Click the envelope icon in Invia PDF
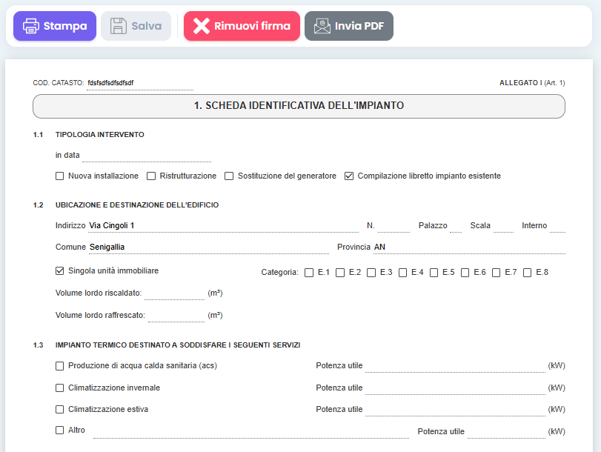Viewport: 601px width, 452px height. click(x=322, y=26)
